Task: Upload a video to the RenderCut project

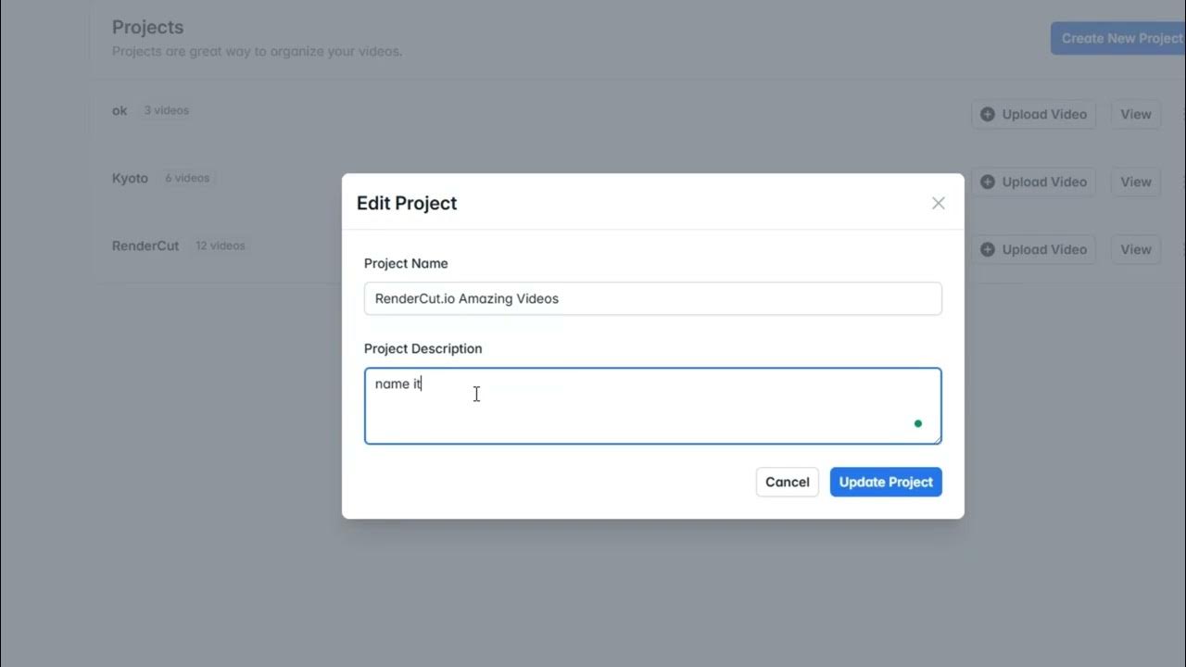Action: [1033, 249]
